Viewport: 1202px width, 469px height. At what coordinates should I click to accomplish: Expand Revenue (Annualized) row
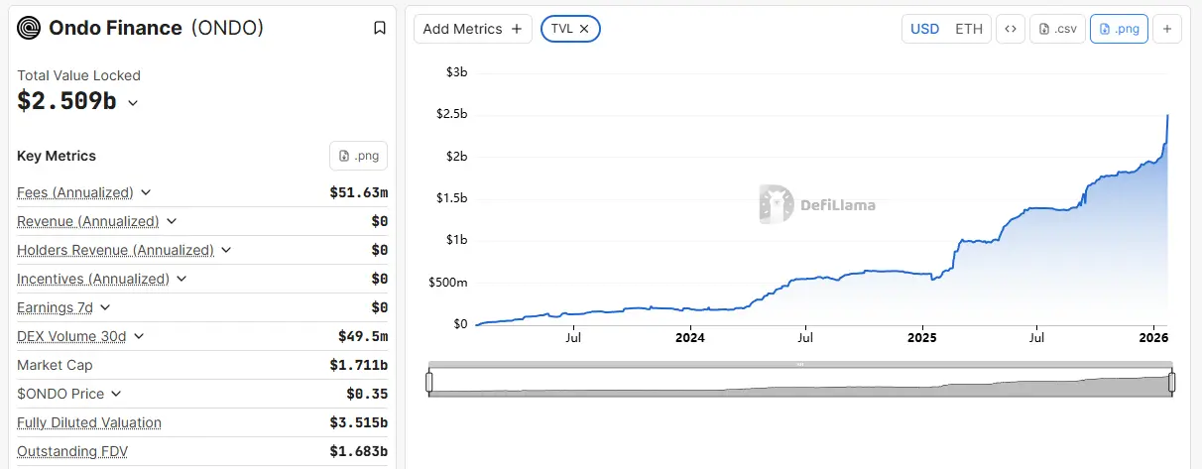[x=172, y=221]
